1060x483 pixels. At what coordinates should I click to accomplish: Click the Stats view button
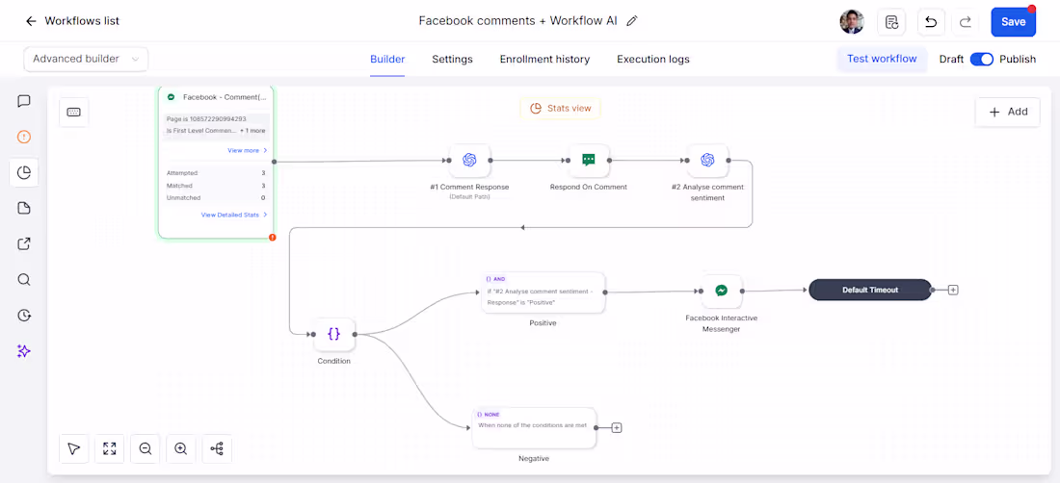(x=561, y=108)
